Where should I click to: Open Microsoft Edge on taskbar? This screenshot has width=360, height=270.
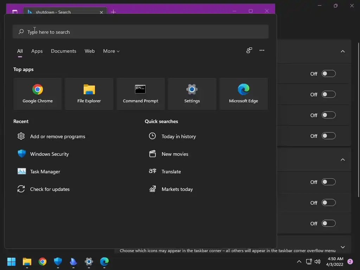pyautogui.click(x=104, y=262)
